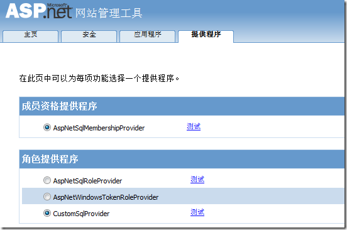
Task: Select the 提供程序 tab
Action: (206, 36)
